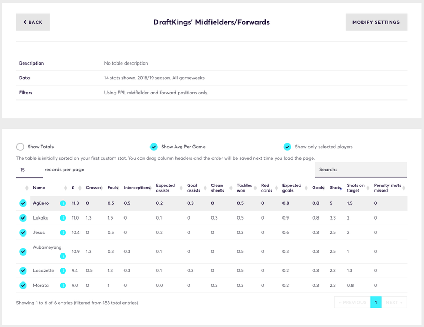The height and width of the screenshot is (327, 424).
Task: Click sort arrows beside Expected assists
Action: pyautogui.click(x=181, y=188)
